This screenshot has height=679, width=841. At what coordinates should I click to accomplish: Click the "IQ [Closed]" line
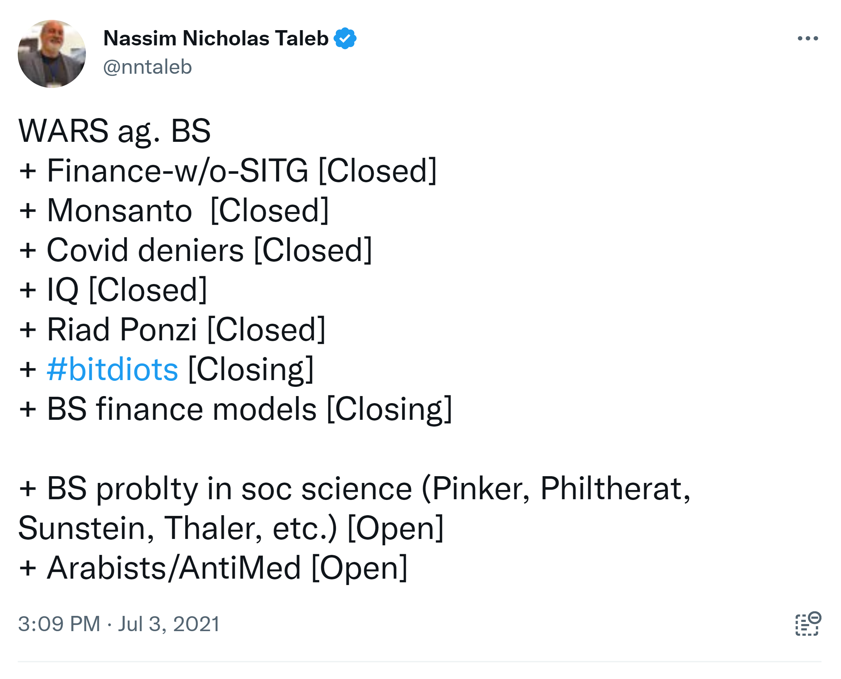click(x=126, y=290)
